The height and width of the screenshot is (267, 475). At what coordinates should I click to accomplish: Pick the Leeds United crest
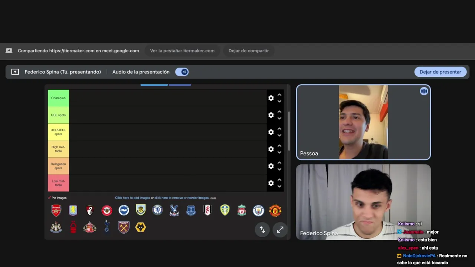[x=225, y=210]
